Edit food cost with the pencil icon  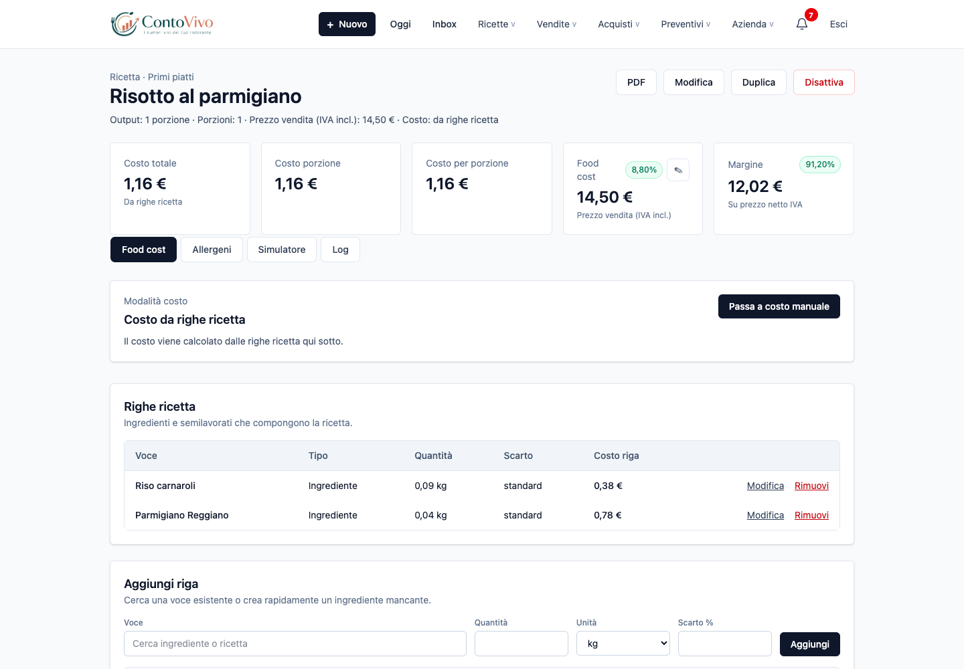678,170
